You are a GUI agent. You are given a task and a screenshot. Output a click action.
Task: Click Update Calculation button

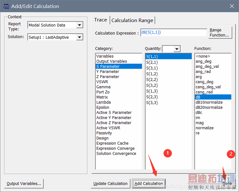pyautogui.click(x=111, y=184)
